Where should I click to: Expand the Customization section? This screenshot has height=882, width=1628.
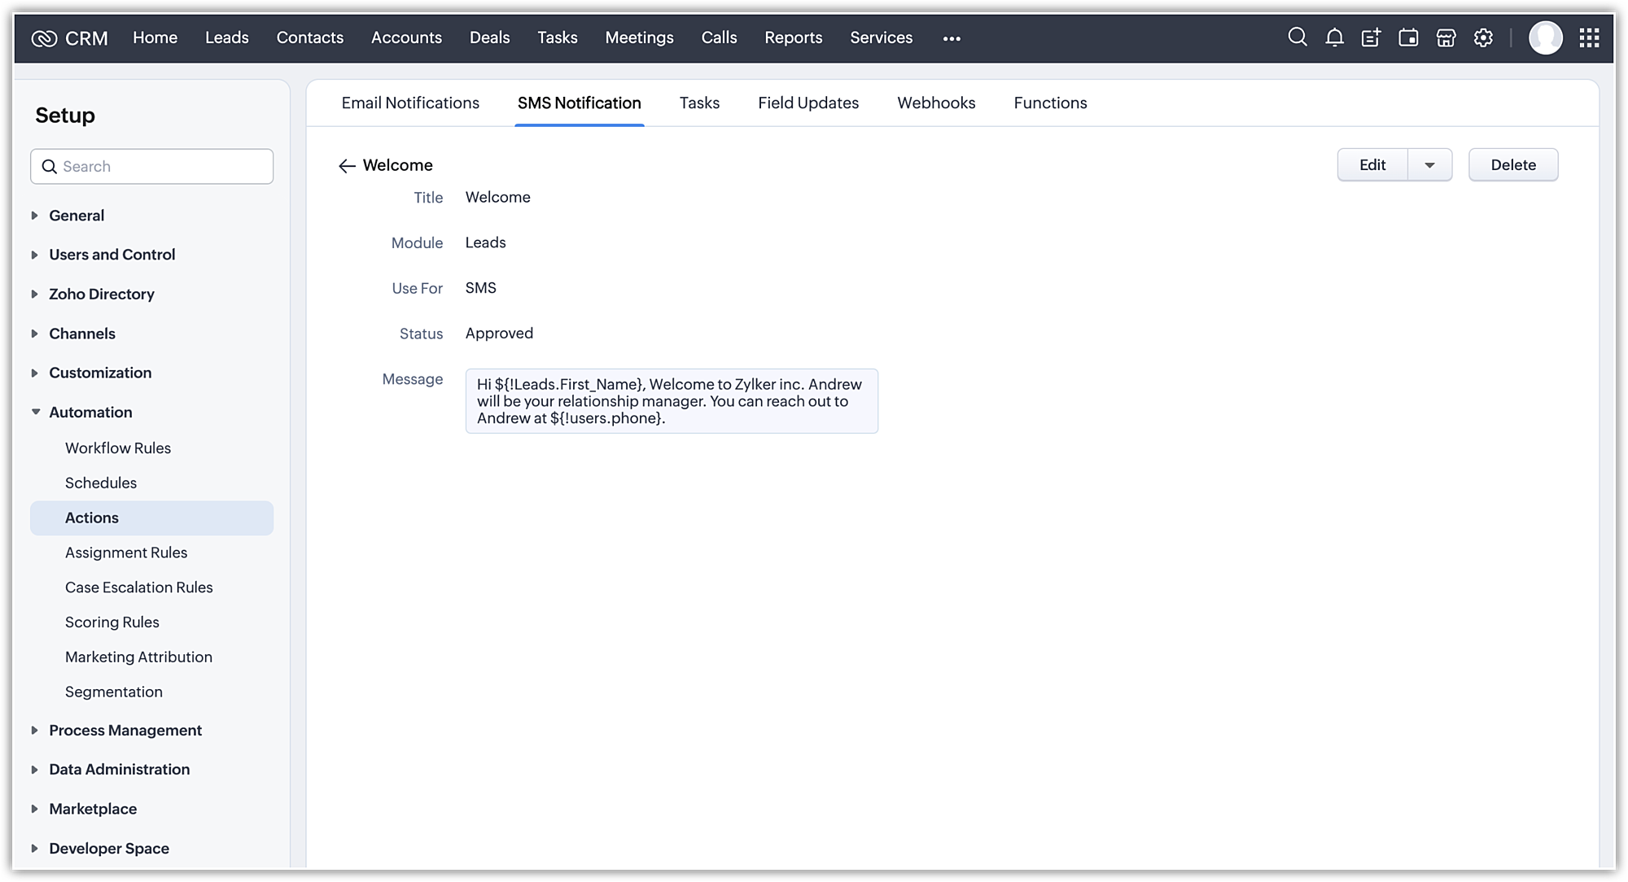tap(35, 373)
